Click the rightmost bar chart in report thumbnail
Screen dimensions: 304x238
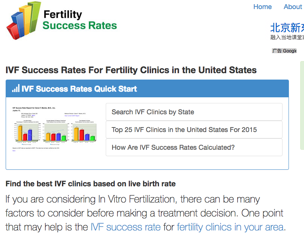click(x=83, y=132)
